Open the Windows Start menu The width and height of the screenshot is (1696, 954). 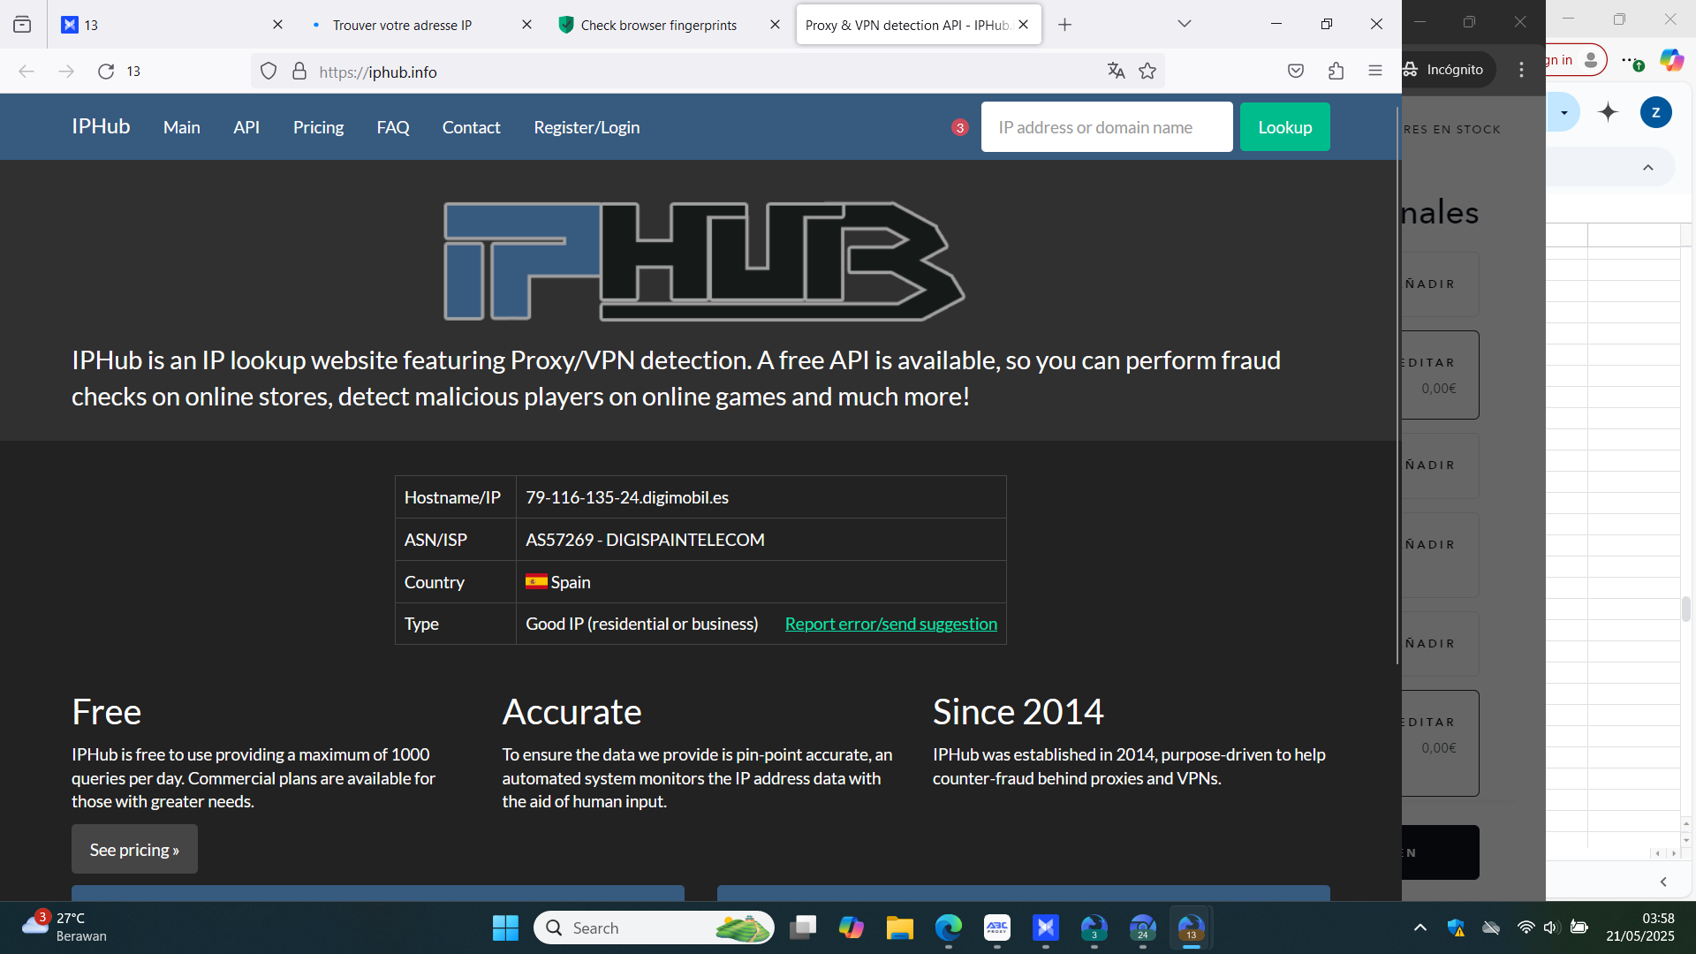coord(505,928)
